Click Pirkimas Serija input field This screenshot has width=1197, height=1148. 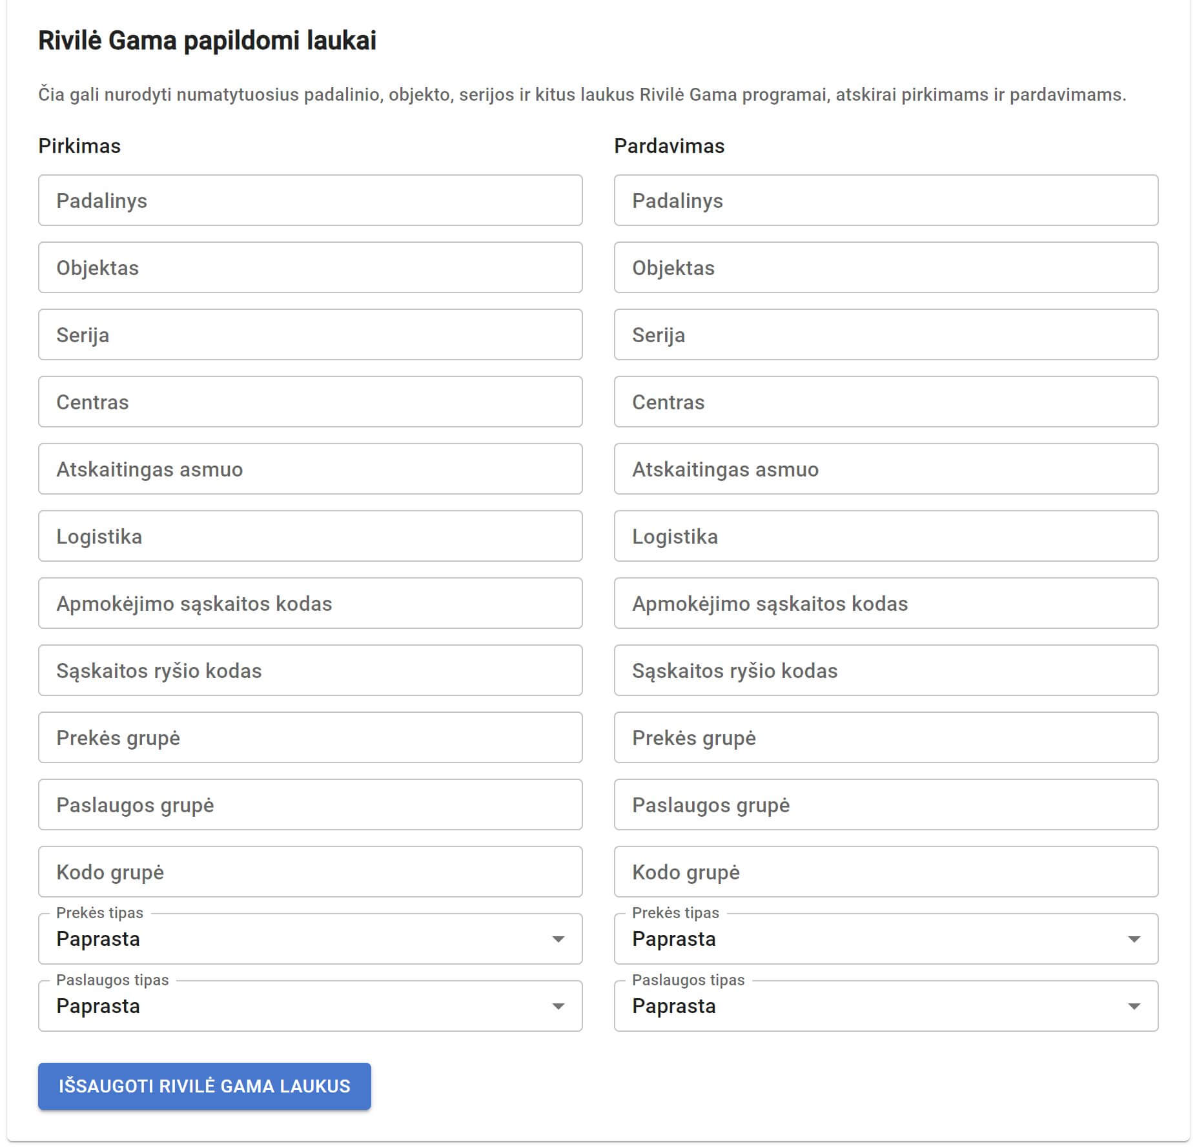click(310, 334)
